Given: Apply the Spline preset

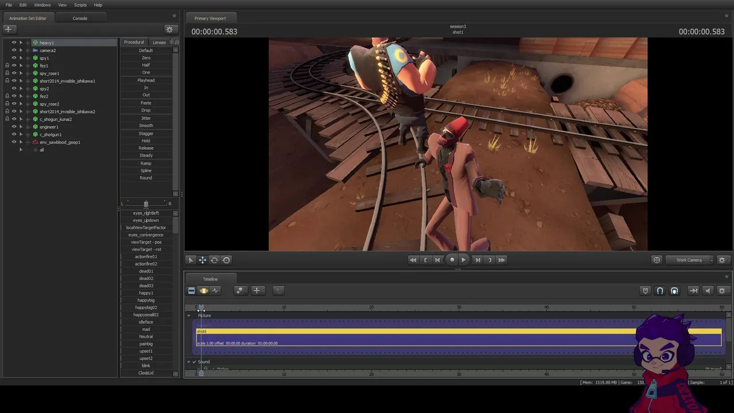Looking at the screenshot, I should click(x=146, y=170).
